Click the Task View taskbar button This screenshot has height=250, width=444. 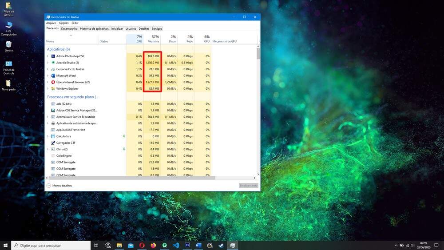click(96, 245)
